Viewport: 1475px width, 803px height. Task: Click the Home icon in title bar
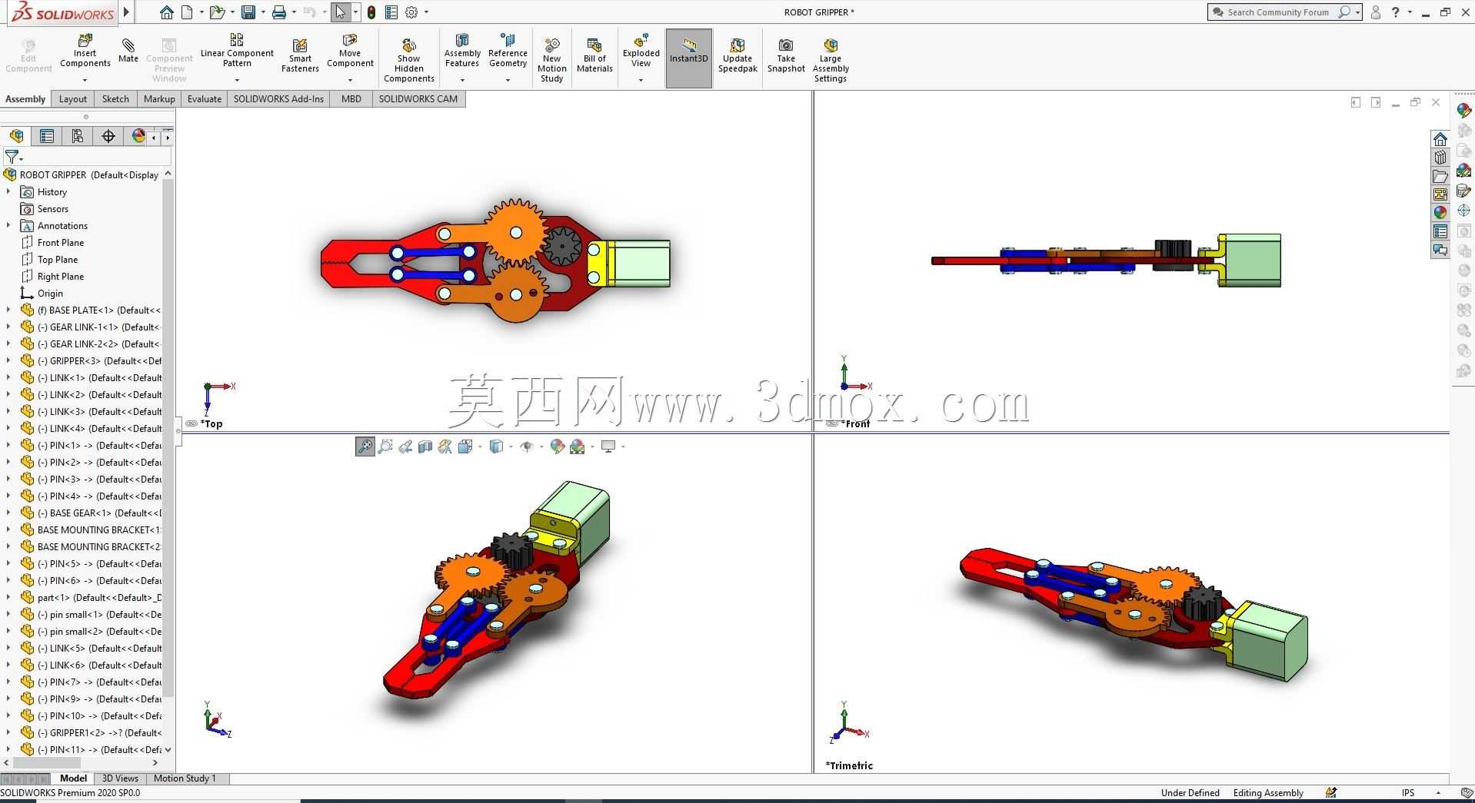click(167, 12)
